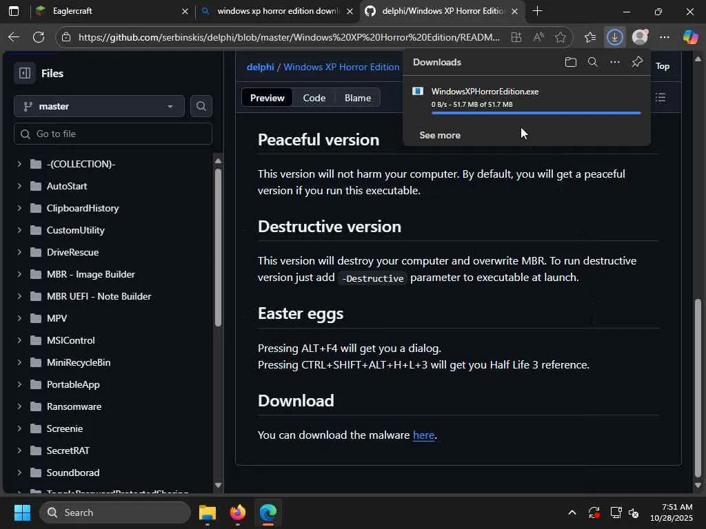706x529 pixels.
Task: Toggle the Downloads toolbar icon
Action: pos(614,37)
